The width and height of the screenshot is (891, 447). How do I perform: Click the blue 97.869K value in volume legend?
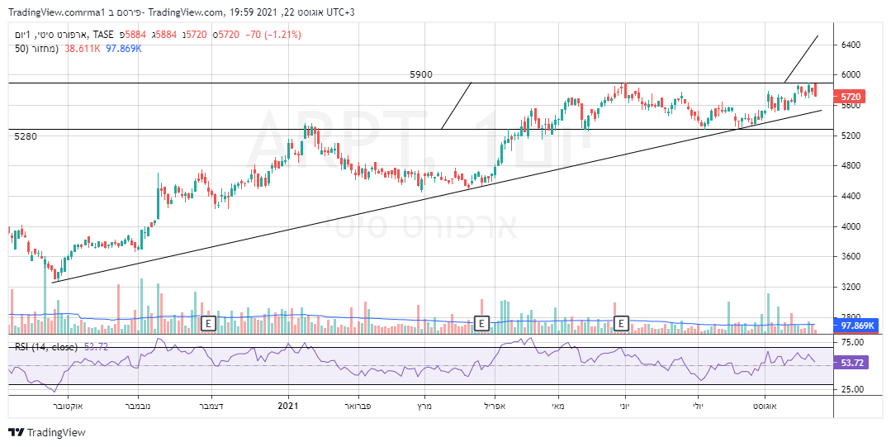pyautogui.click(x=123, y=49)
